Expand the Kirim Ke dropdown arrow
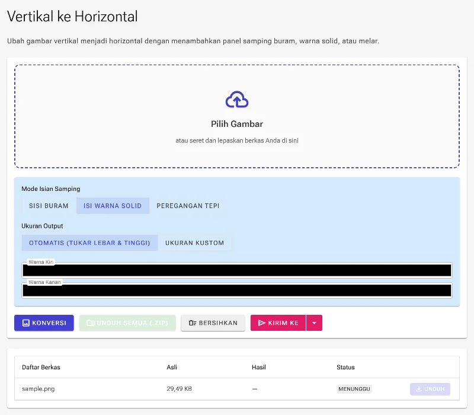 (315, 323)
